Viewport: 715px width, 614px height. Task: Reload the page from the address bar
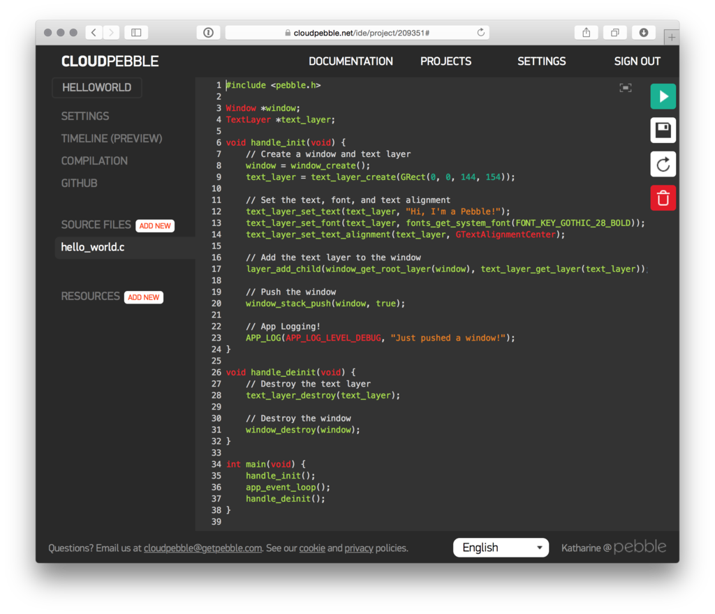[480, 32]
